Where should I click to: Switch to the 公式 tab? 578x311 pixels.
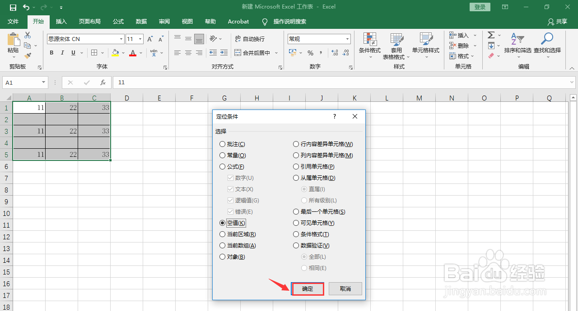tap(118, 21)
